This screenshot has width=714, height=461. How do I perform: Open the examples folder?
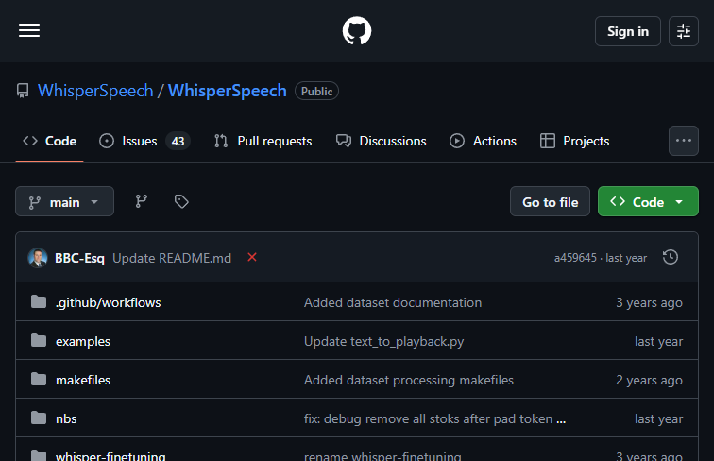click(x=83, y=341)
